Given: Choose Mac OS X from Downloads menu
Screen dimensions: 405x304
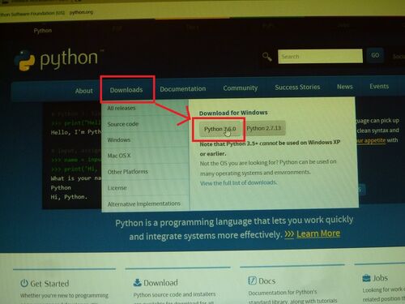Looking at the screenshot, I should (x=119, y=156).
